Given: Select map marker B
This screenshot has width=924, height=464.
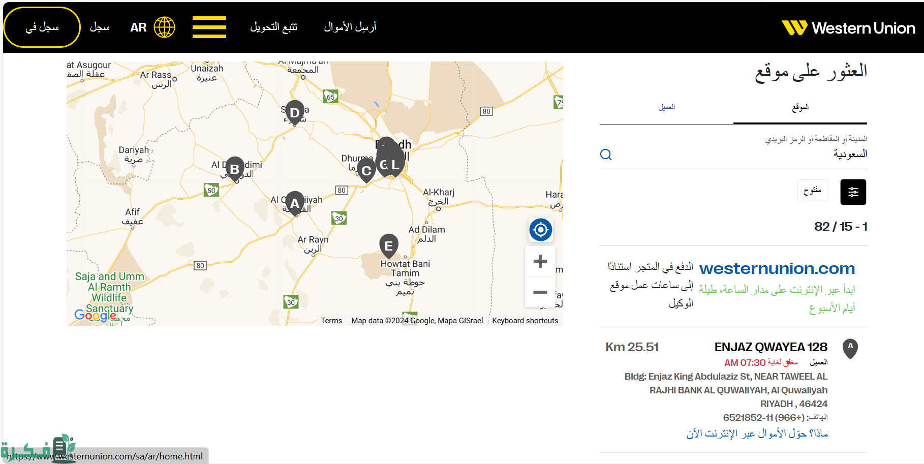Looking at the screenshot, I should (x=234, y=168).
